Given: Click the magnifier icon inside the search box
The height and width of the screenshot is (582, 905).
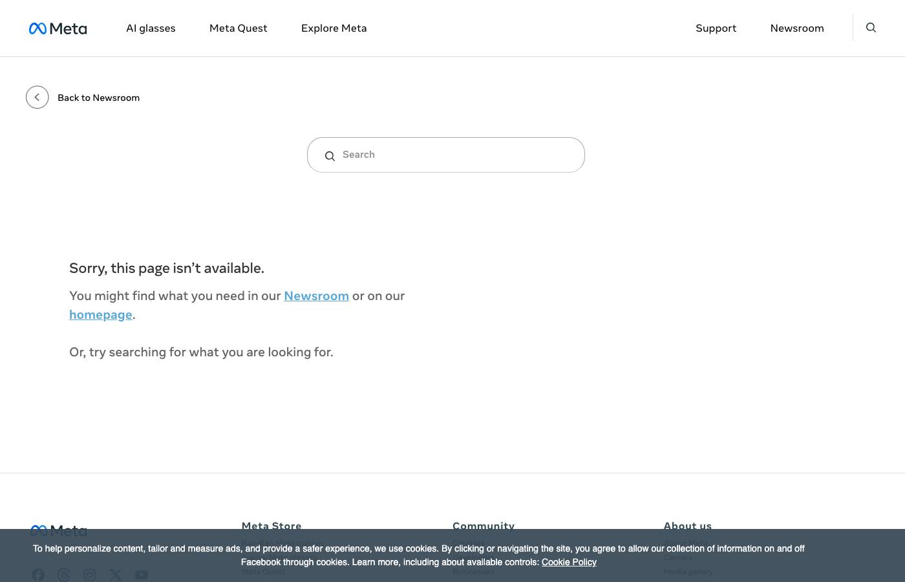Looking at the screenshot, I should [330, 156].
